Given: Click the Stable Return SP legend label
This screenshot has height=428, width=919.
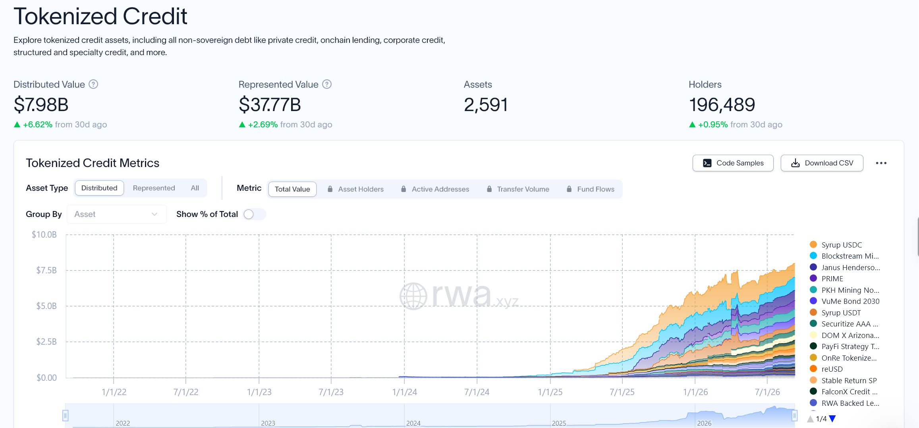Looking at the screenshot, I should pos(849,380).
